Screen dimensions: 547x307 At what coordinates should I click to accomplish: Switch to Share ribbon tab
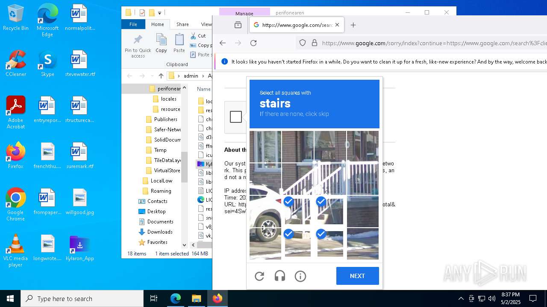point(182,24)
